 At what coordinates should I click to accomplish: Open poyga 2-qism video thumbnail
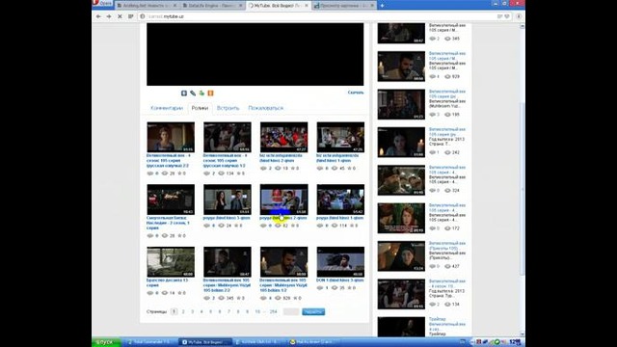click(283, 200)
